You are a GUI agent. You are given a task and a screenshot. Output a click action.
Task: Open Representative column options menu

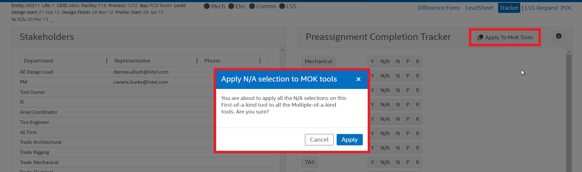[x=197, y=61]
